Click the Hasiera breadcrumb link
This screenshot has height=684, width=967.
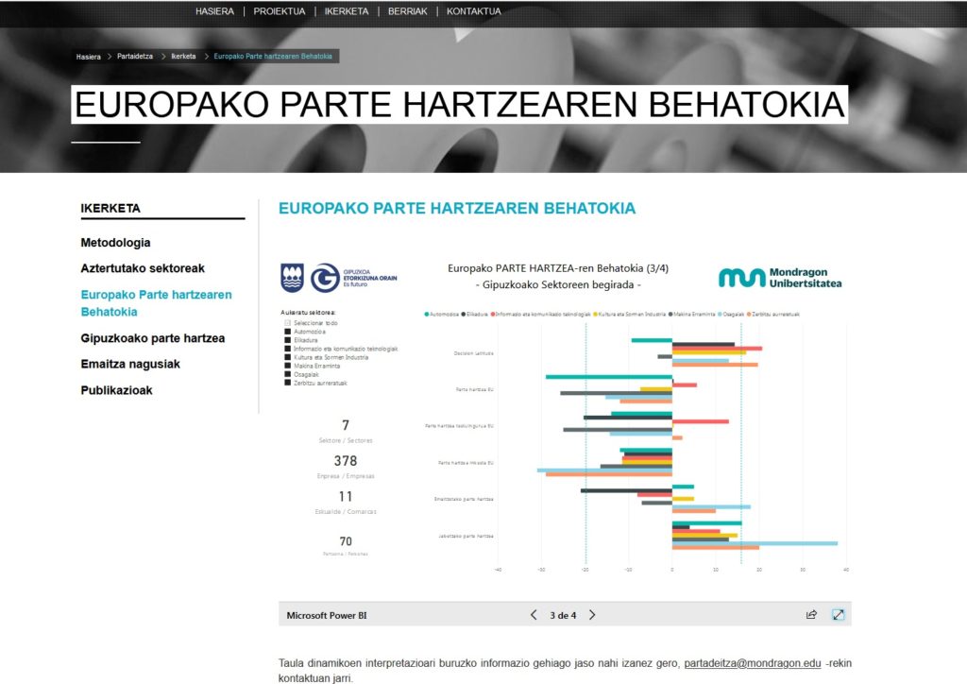point(89,57)
